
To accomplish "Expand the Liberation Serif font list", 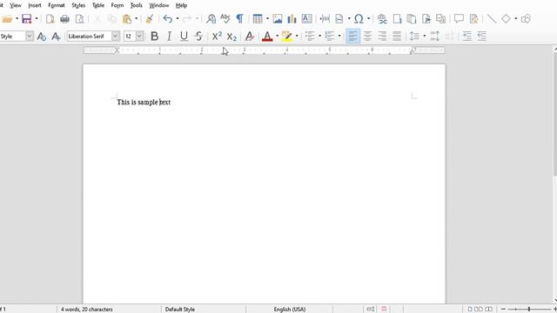I will tap(116, 37).
